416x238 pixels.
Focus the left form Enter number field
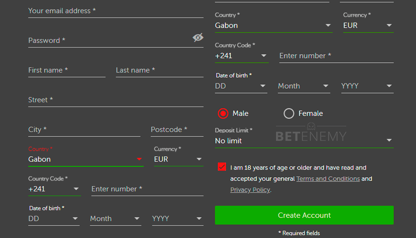pos(147,189)
